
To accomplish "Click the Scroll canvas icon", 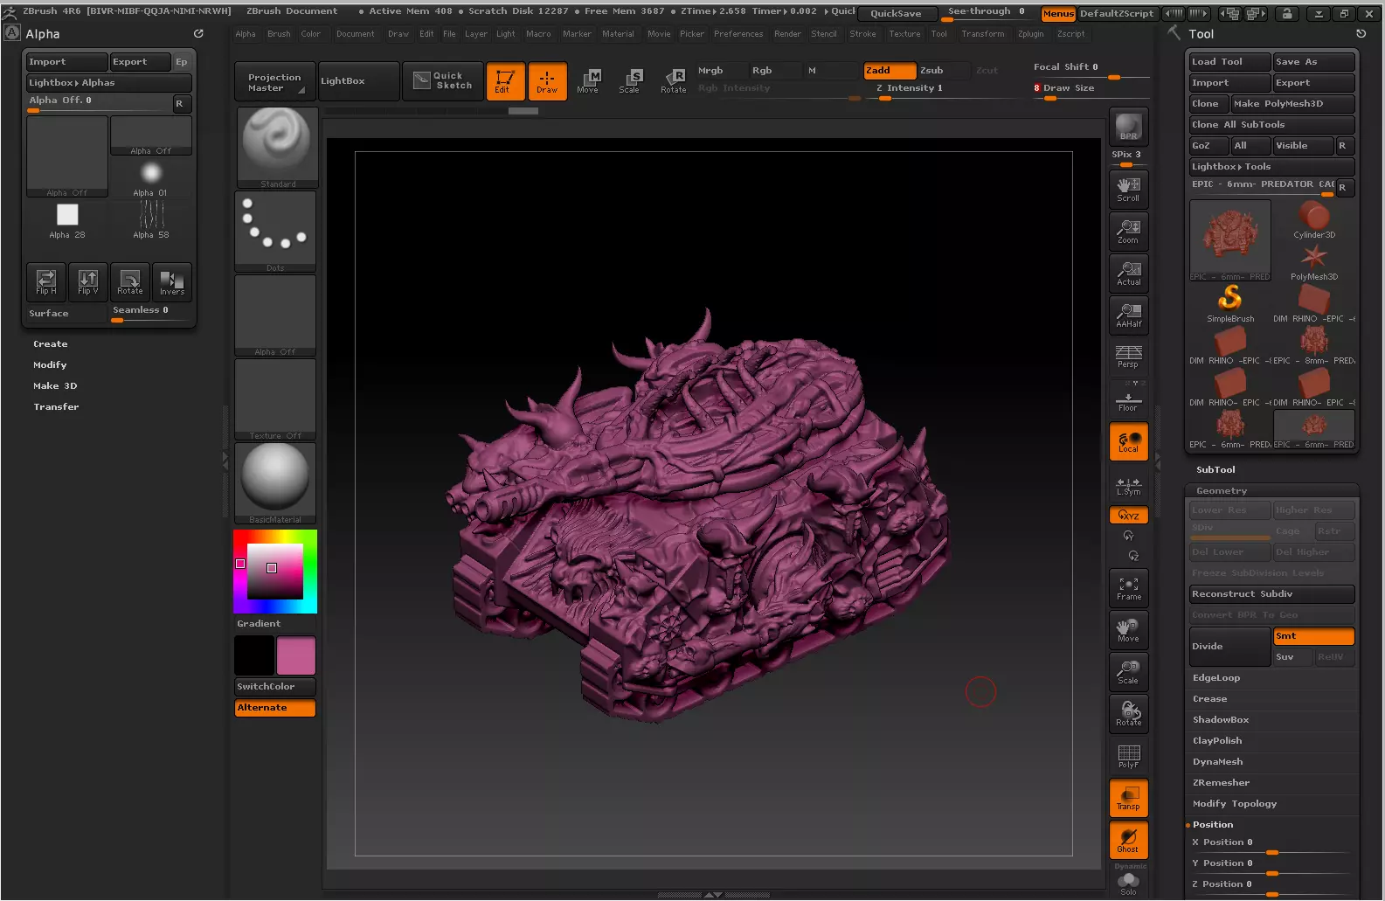I will coord(1128,189).
